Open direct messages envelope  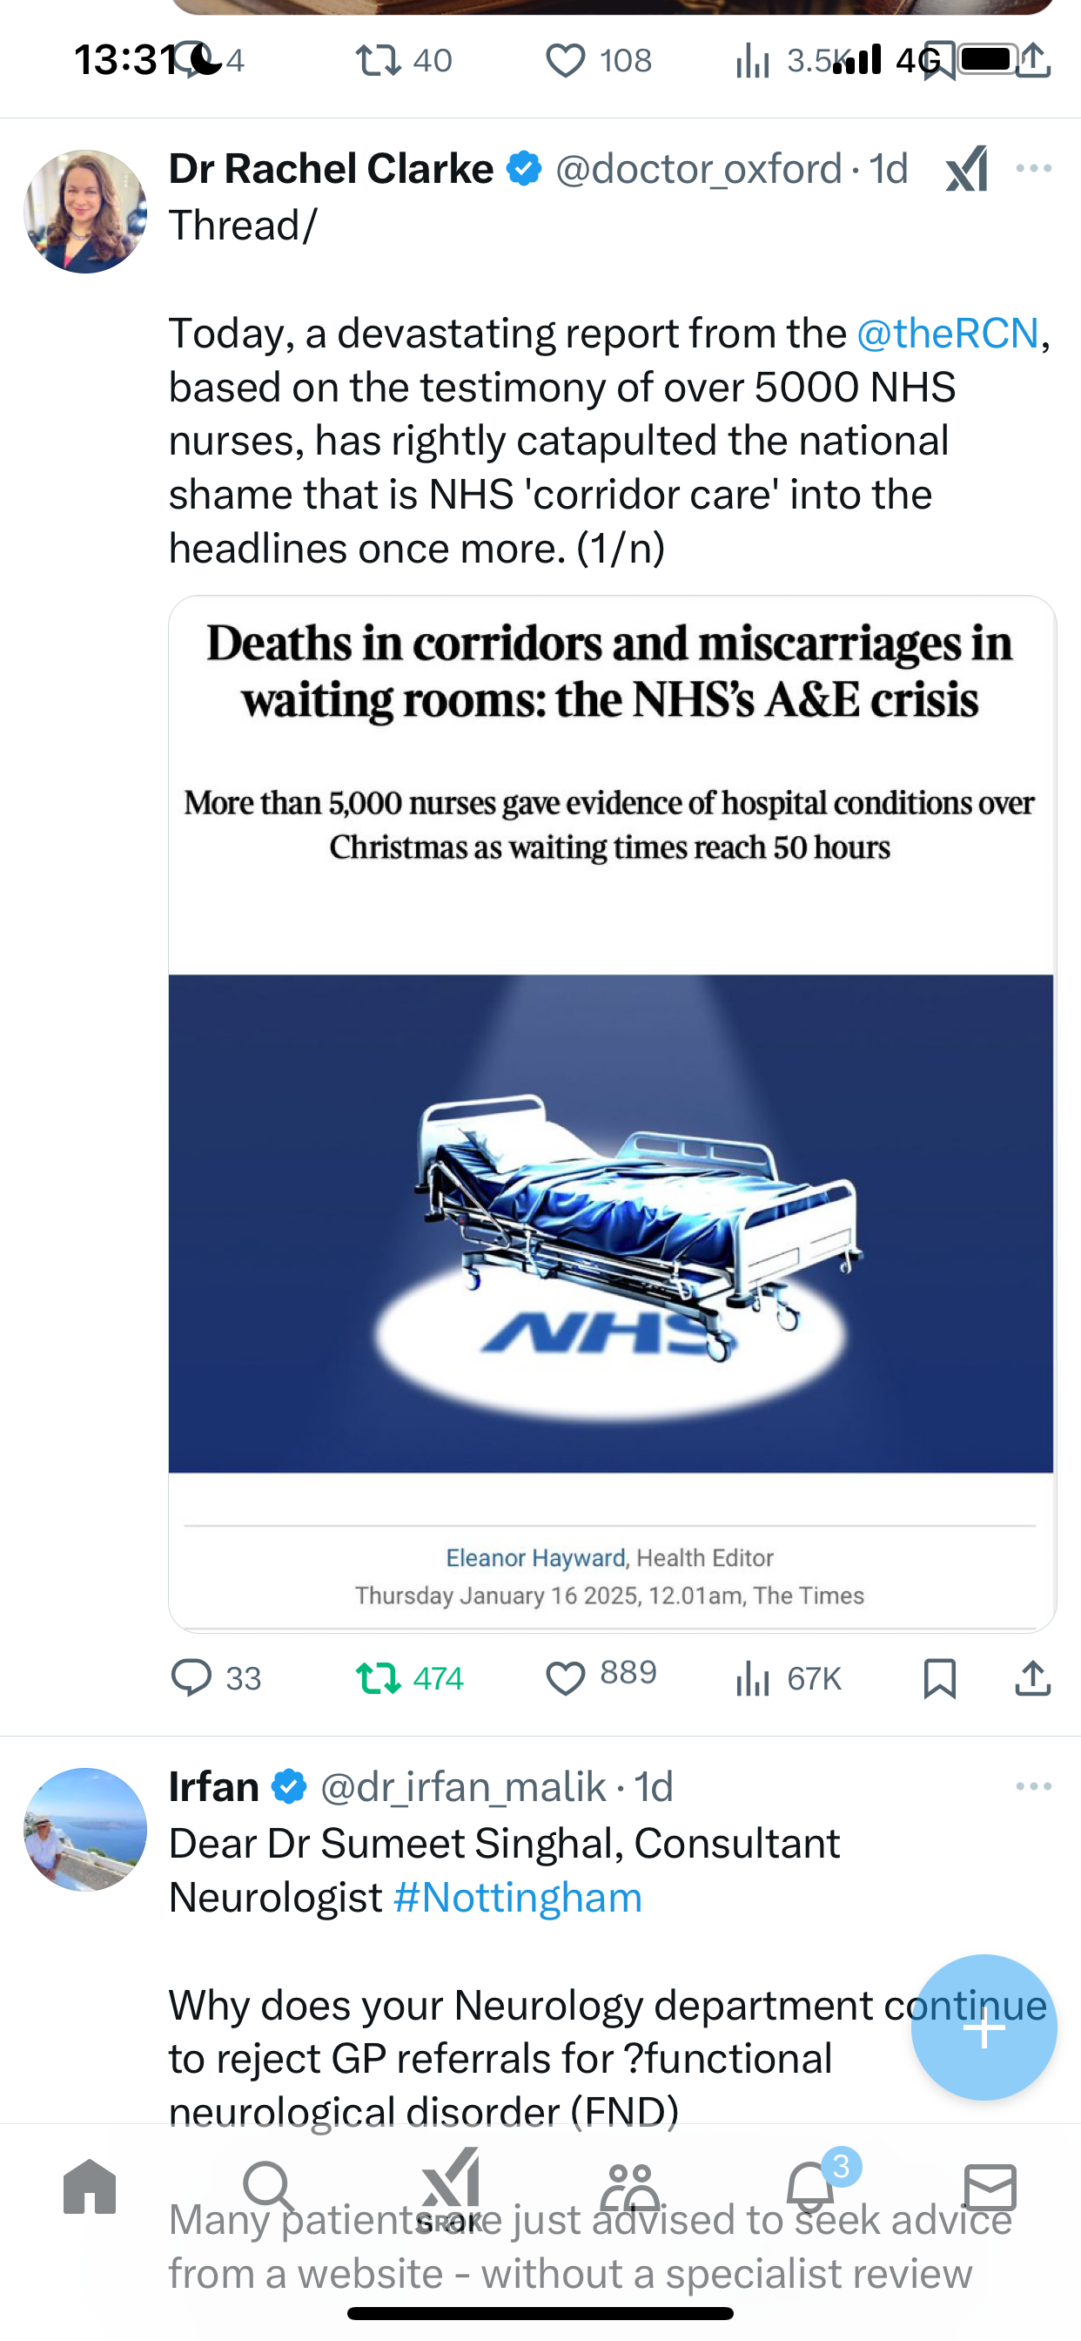pos(990,2187)
